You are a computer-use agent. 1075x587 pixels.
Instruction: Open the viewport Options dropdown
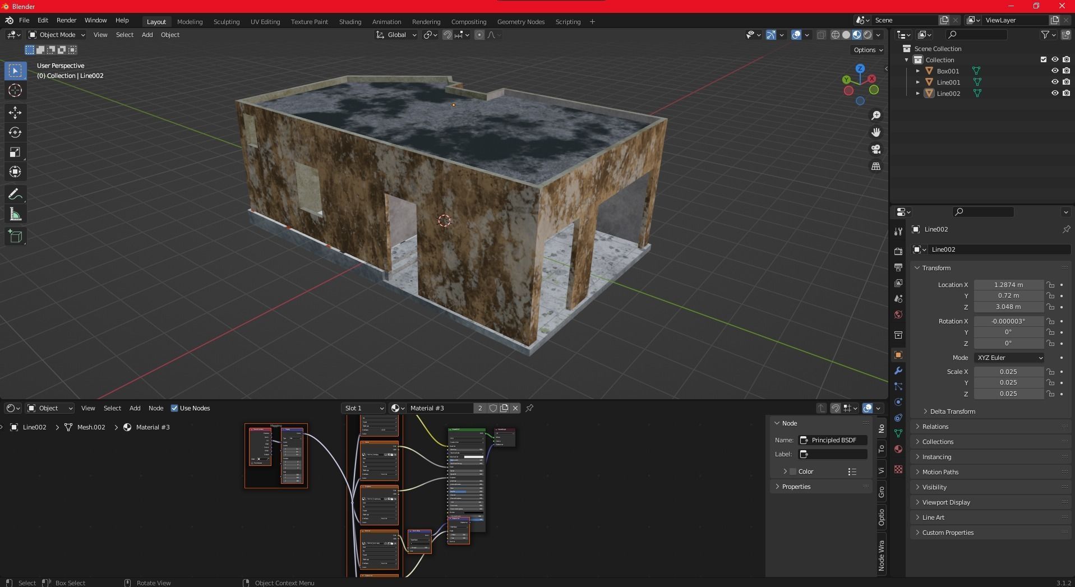click(868, 50)
